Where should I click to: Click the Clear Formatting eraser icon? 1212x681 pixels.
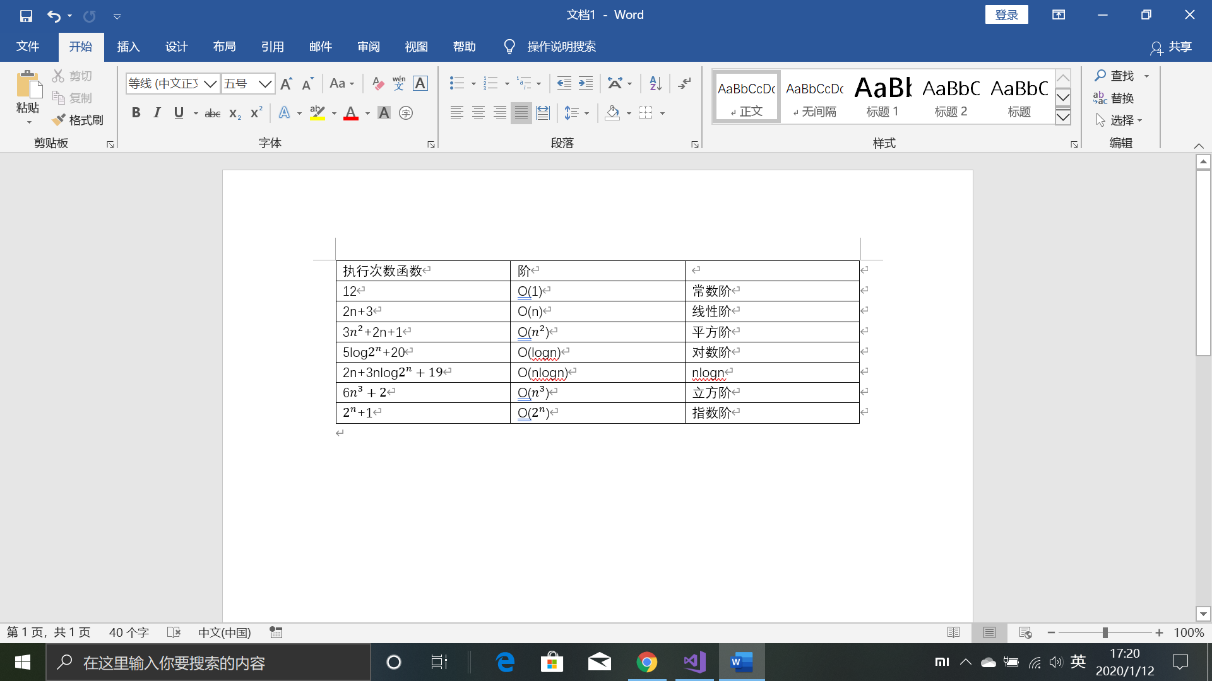coord(377,83)
